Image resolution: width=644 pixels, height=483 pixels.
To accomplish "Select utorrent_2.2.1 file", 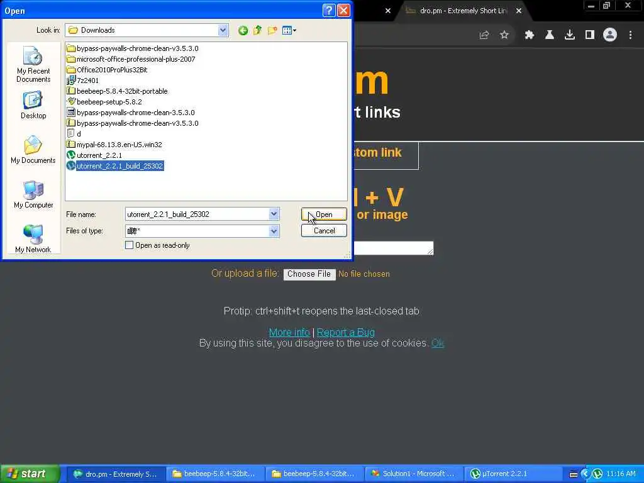I will (x=94, y=155).
